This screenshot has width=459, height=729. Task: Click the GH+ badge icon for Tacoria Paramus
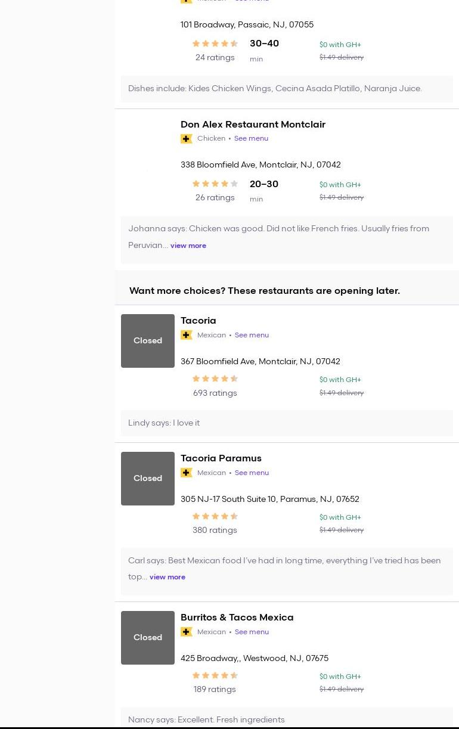pos(187,473)
